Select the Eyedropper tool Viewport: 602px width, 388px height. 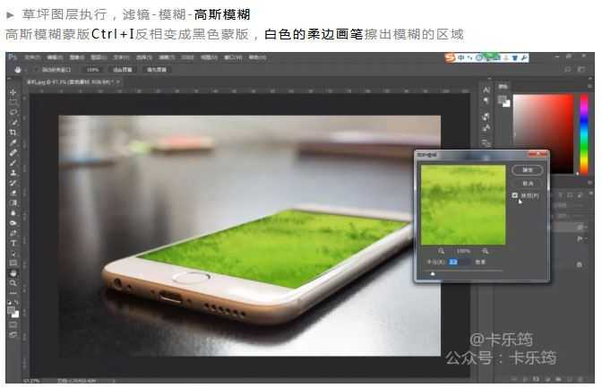click(x=13, y=142)
